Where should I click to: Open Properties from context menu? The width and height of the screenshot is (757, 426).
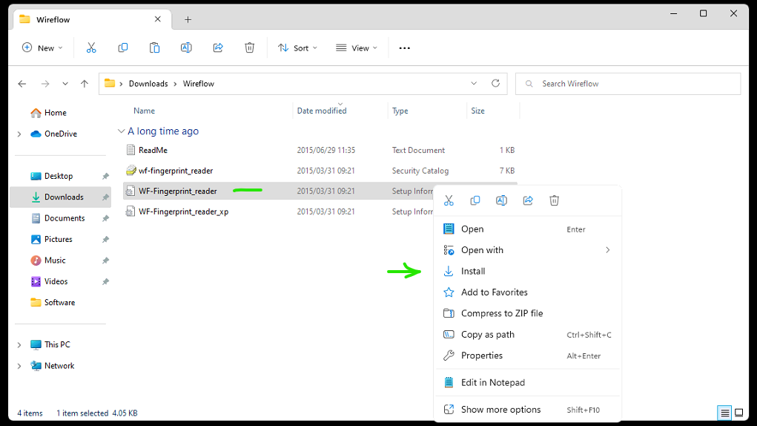tap(528, 355)
